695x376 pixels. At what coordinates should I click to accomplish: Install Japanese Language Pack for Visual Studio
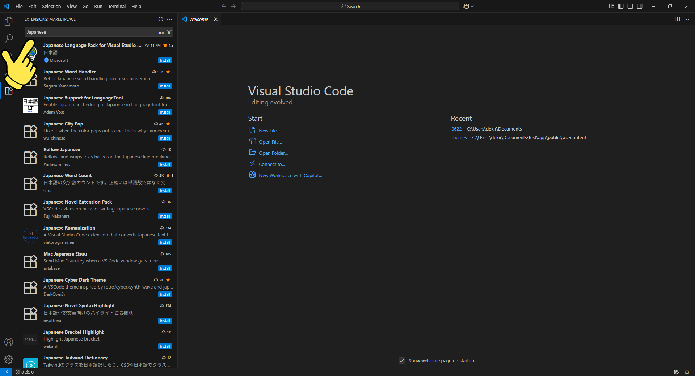165,60
